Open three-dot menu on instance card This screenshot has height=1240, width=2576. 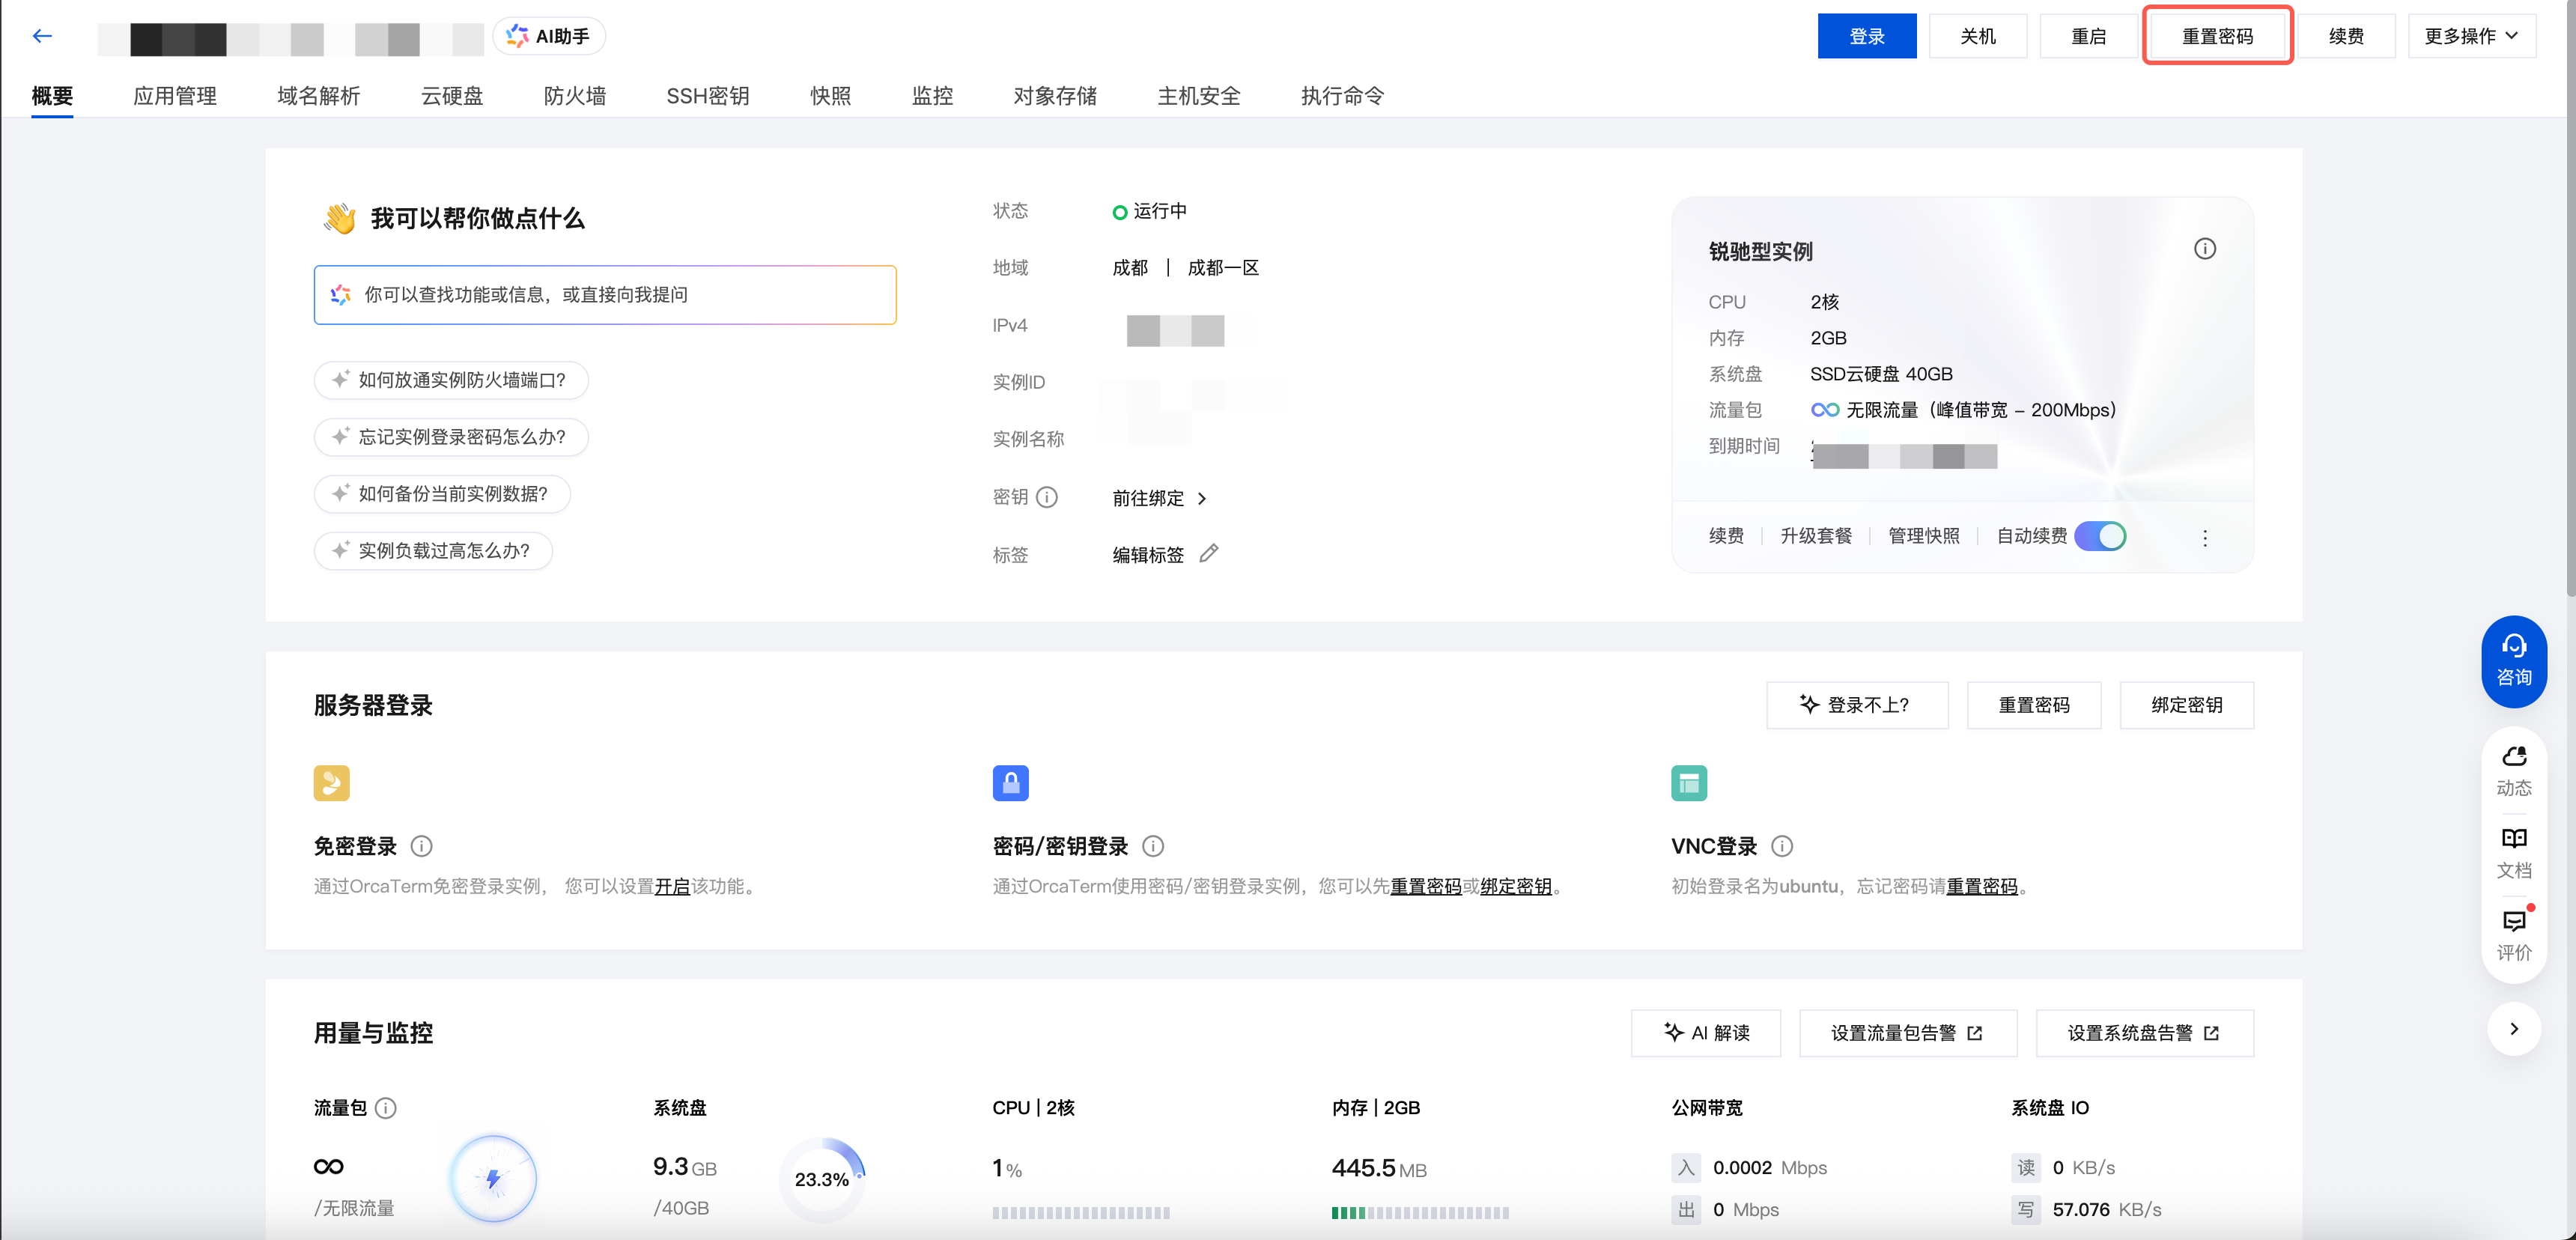click(x=2204, y=538)
